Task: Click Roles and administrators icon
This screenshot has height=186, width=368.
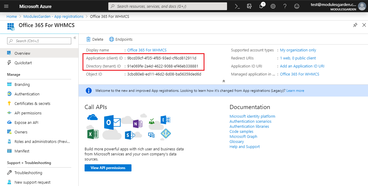Action: point(9,141)
